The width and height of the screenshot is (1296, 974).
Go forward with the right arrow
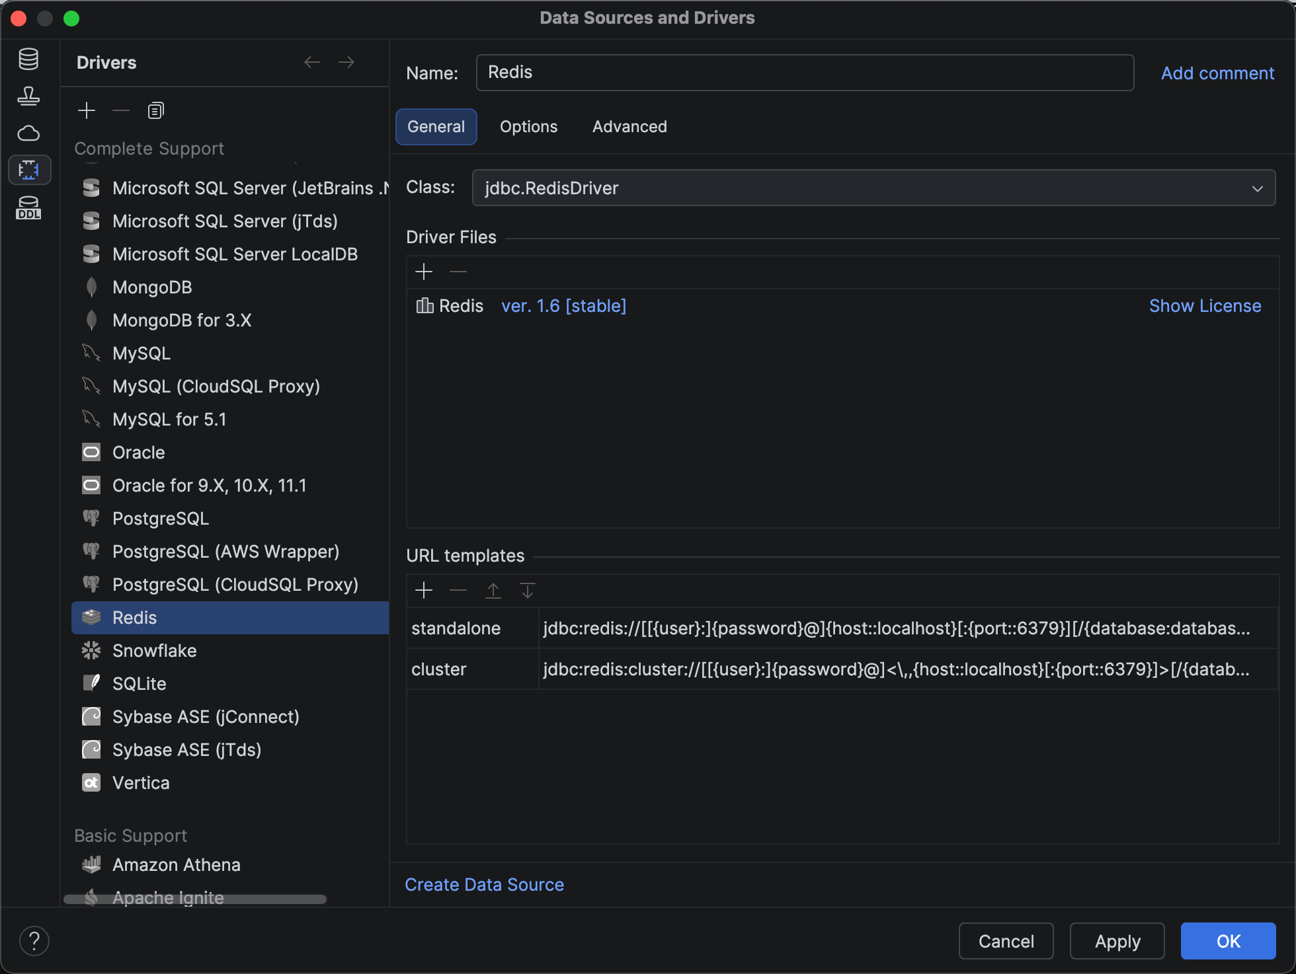[x=346, y=62]
